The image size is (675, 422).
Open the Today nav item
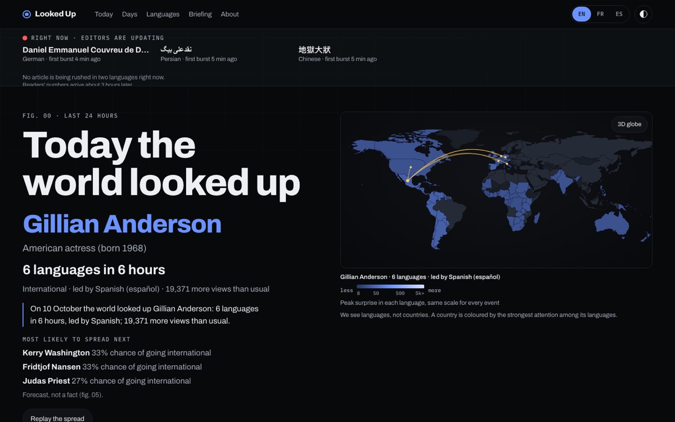(x=103, y=14)
